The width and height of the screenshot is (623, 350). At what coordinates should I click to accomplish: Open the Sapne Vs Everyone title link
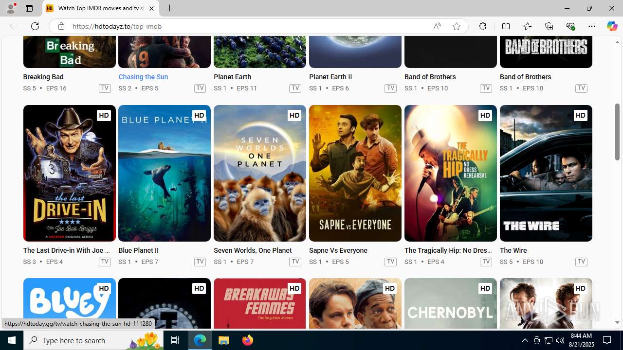click(338, 250)
